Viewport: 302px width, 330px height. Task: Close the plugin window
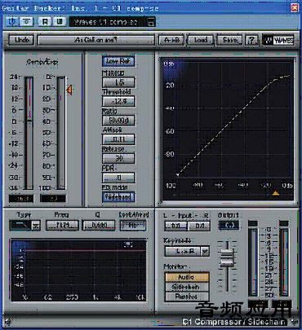coord(294,7)
